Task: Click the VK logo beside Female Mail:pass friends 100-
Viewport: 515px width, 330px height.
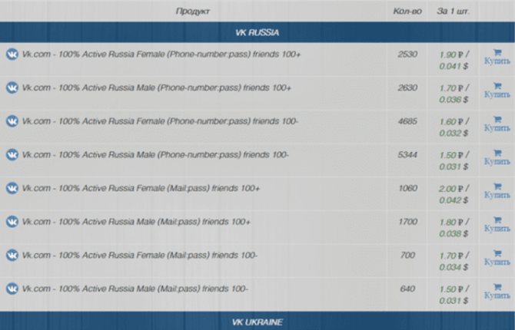Action: click(x=12, y=256)
